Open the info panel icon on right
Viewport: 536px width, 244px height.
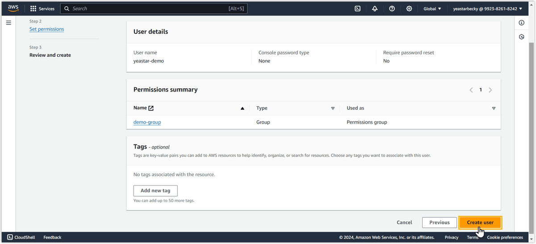click(x=521, y=23)
